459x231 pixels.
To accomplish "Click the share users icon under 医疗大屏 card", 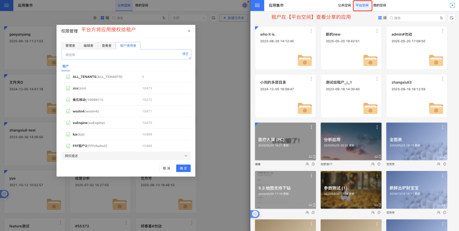I will point(307,164).
